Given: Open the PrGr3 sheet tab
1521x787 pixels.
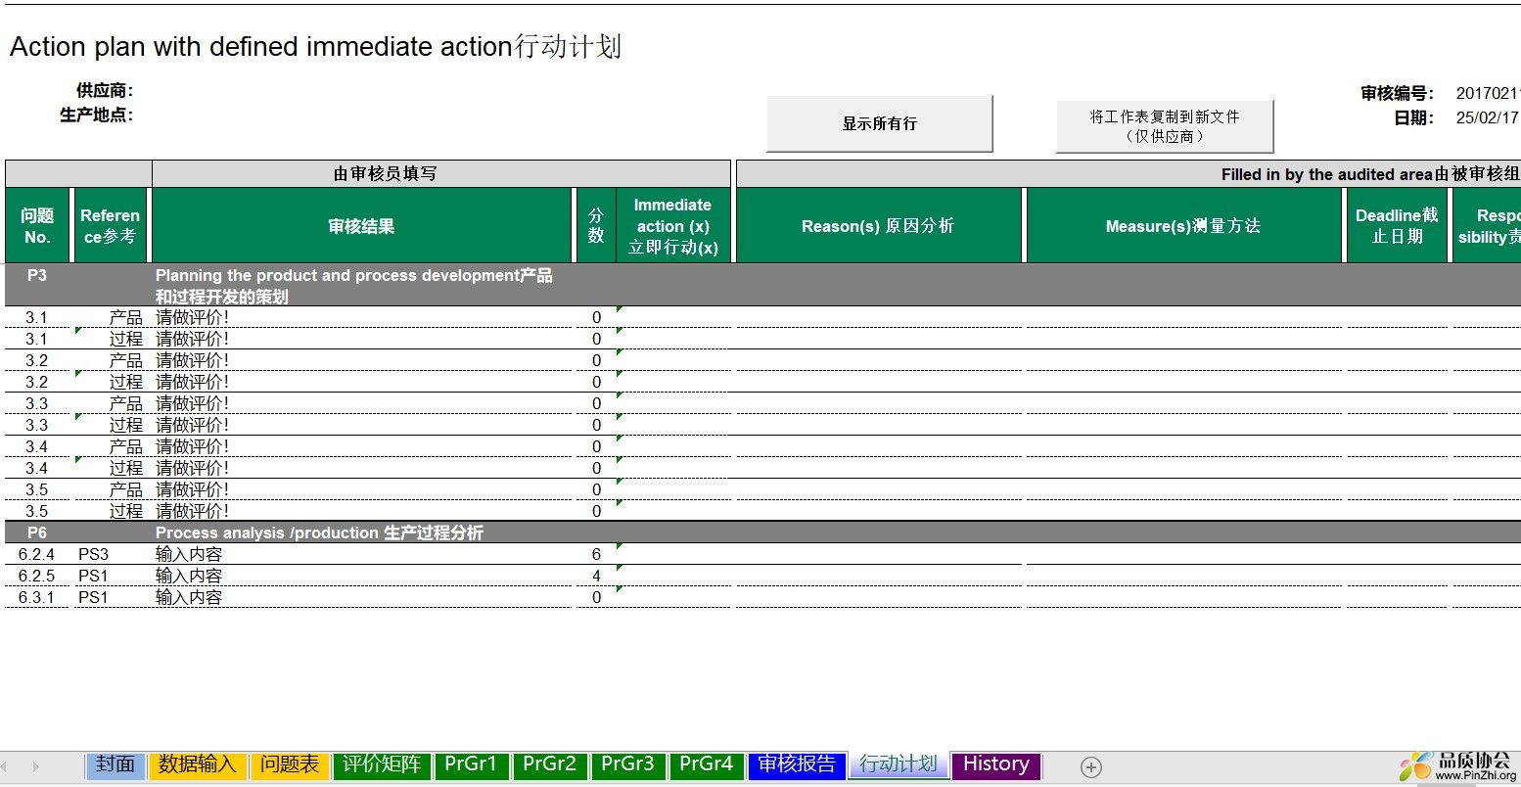Looking at the screenshot, I should 627,764.
